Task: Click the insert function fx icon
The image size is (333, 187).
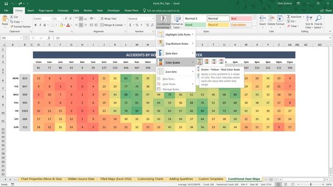Action: (49, 38)
